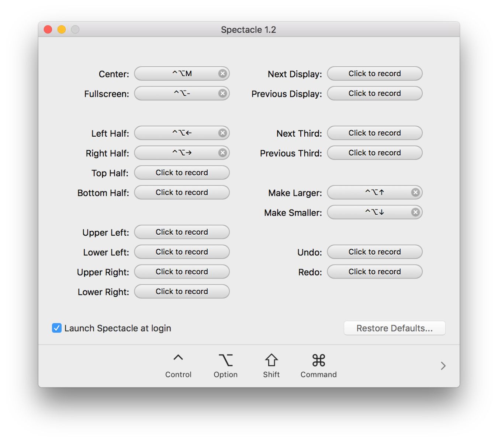The width and height of the screenshot is (498, 442).
Task: Clear the Fullscreen shortcut with its X icon
Action: pos(222,94)
